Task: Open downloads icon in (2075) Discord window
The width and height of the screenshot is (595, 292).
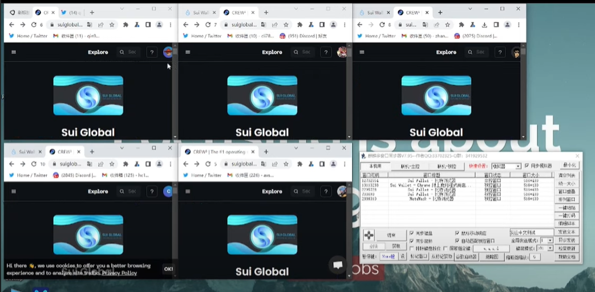Action: 484,25
